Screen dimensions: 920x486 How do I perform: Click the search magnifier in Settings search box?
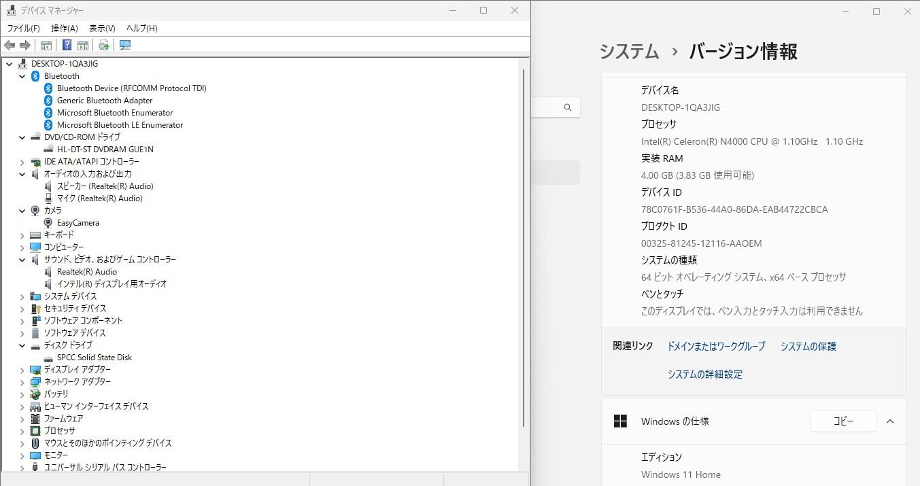[x=568, y=107]
